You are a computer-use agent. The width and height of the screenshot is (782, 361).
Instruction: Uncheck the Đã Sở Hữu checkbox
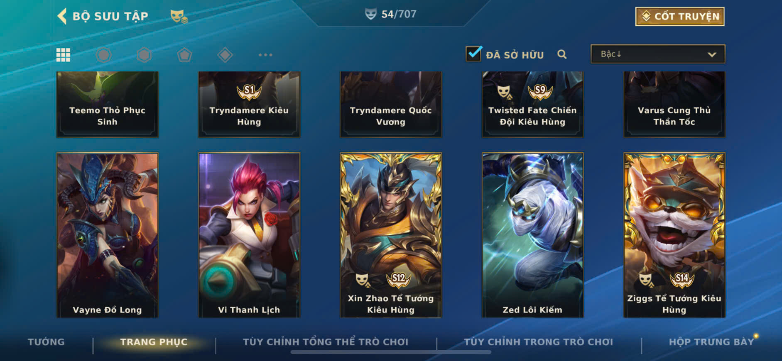[x=473, y=54]
